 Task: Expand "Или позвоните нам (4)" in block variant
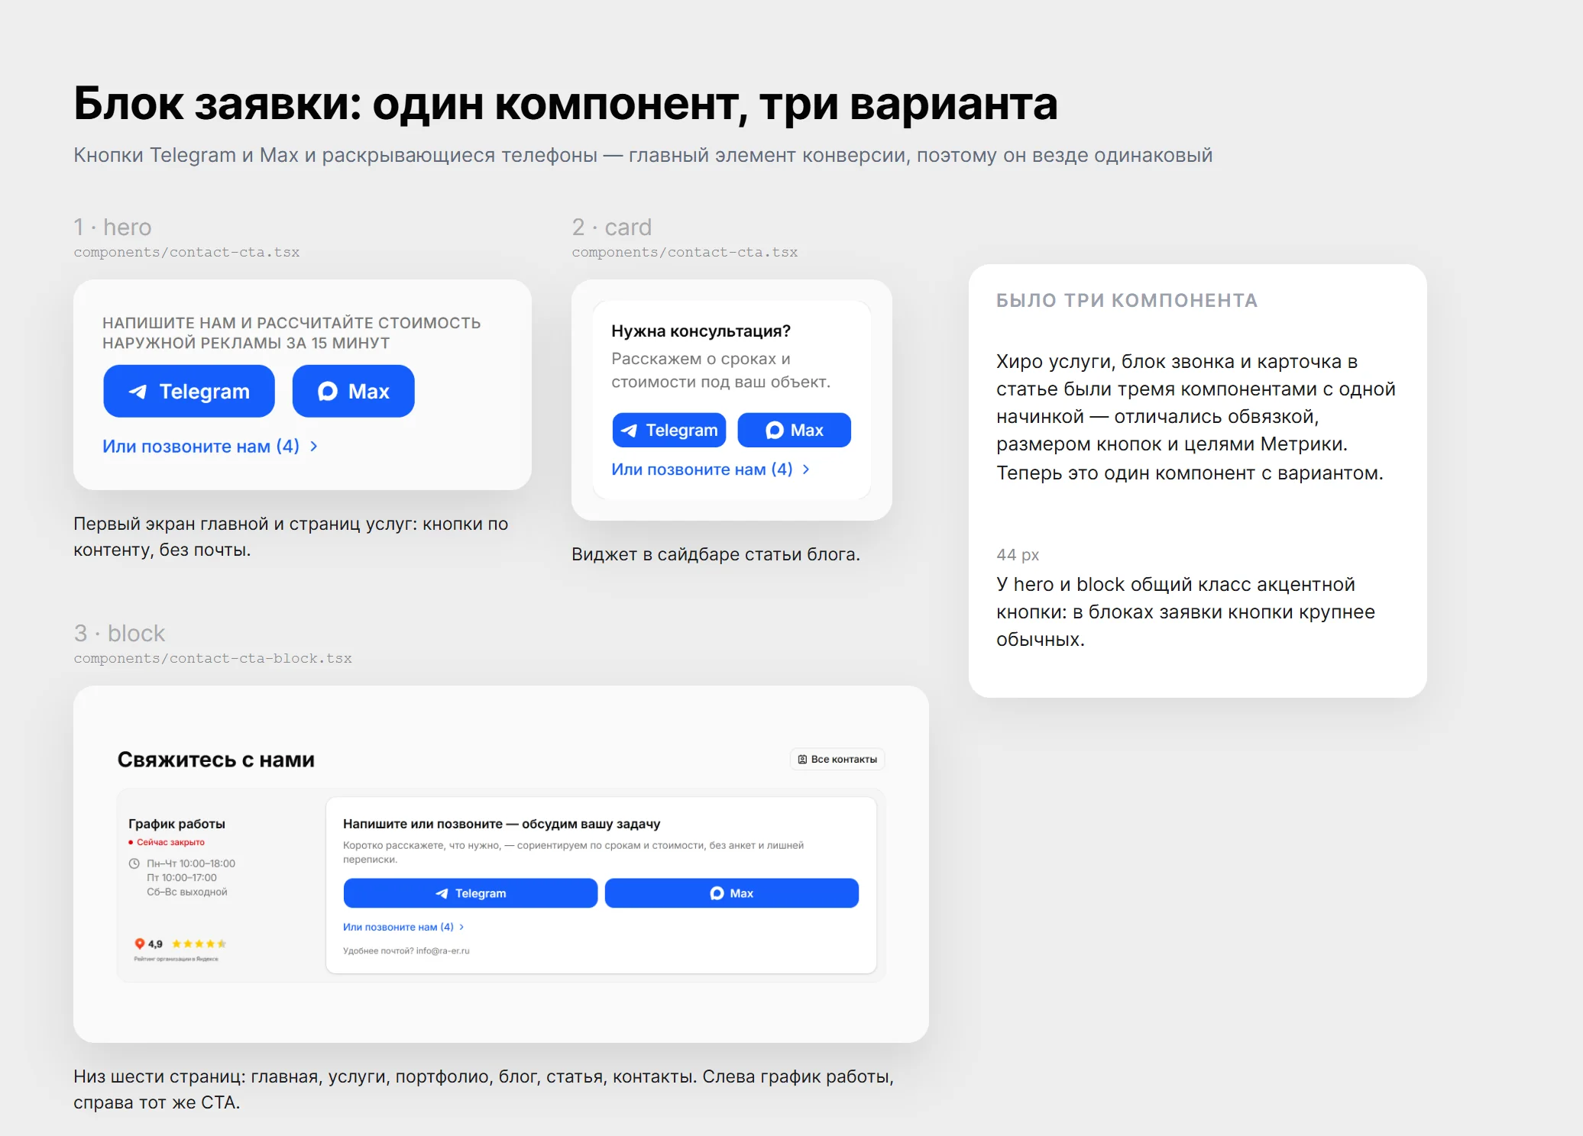(403, 927)
